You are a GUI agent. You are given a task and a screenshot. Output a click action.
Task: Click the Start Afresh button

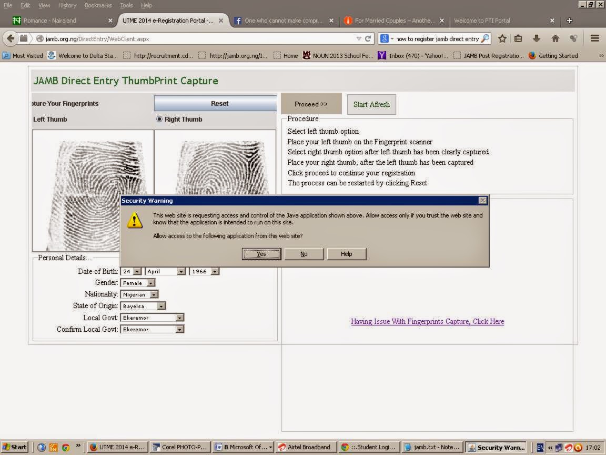[371, 104]
